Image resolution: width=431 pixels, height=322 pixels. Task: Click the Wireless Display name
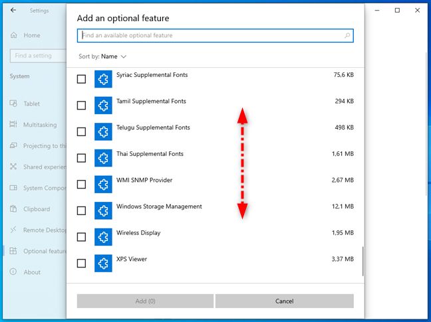[138, 233]
